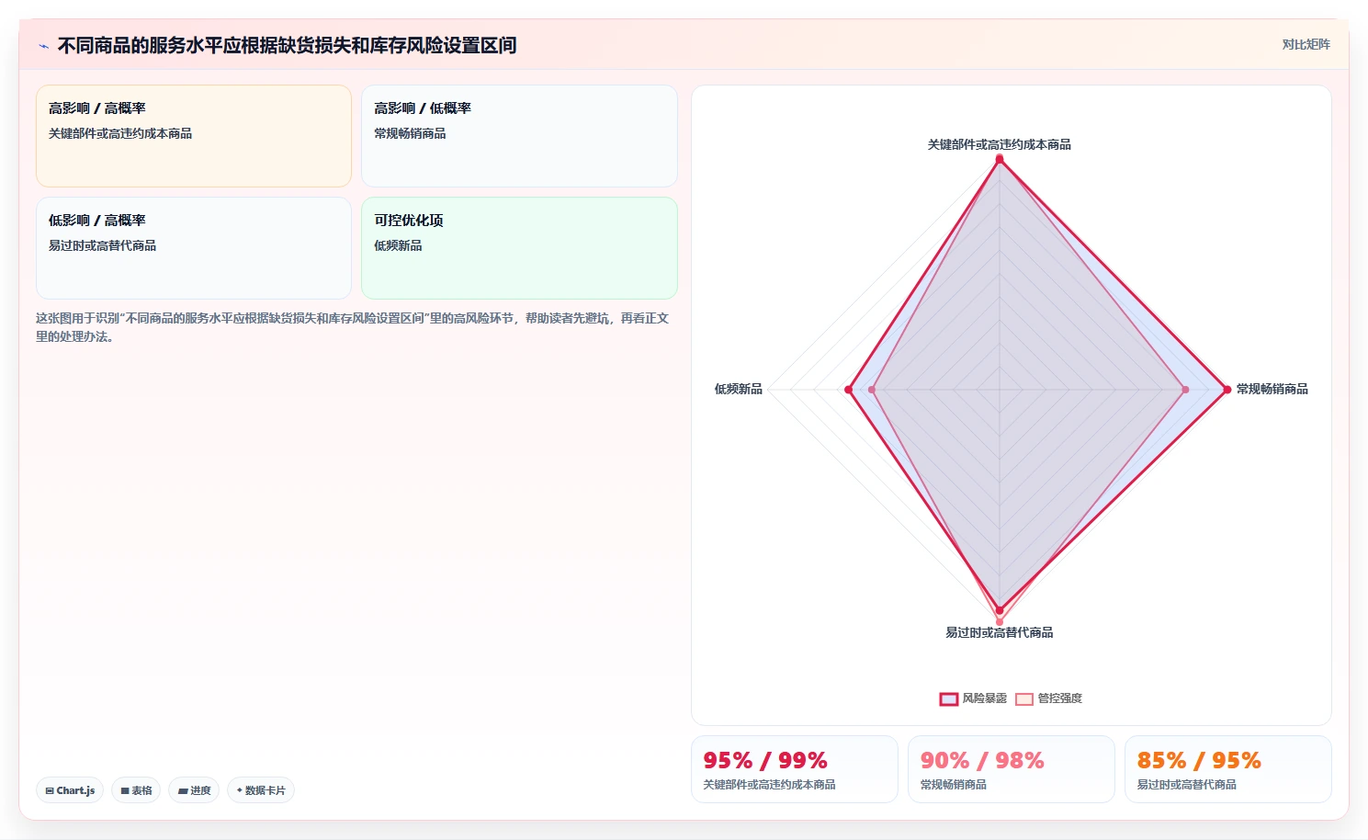Click the small icon before the page title
Image resolution: width=1368 pixels, height=840 pixels.
(43, 46)
